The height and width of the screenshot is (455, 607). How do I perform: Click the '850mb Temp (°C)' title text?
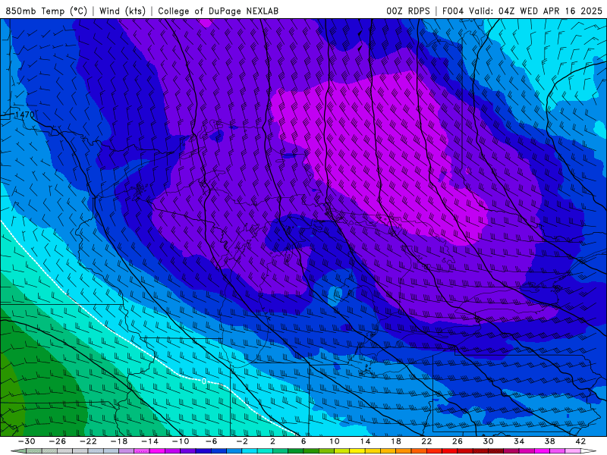click(x=46, y=11)
